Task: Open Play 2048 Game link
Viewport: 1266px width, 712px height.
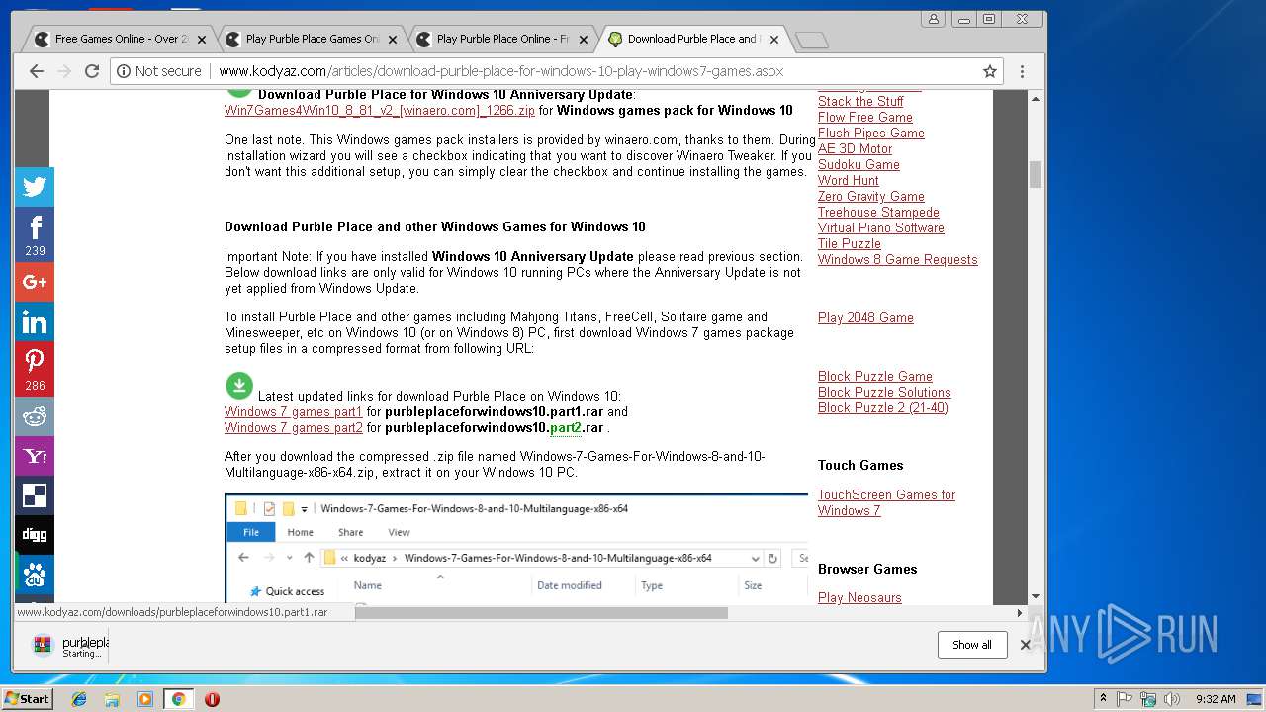Action: (x=865, y=317)
